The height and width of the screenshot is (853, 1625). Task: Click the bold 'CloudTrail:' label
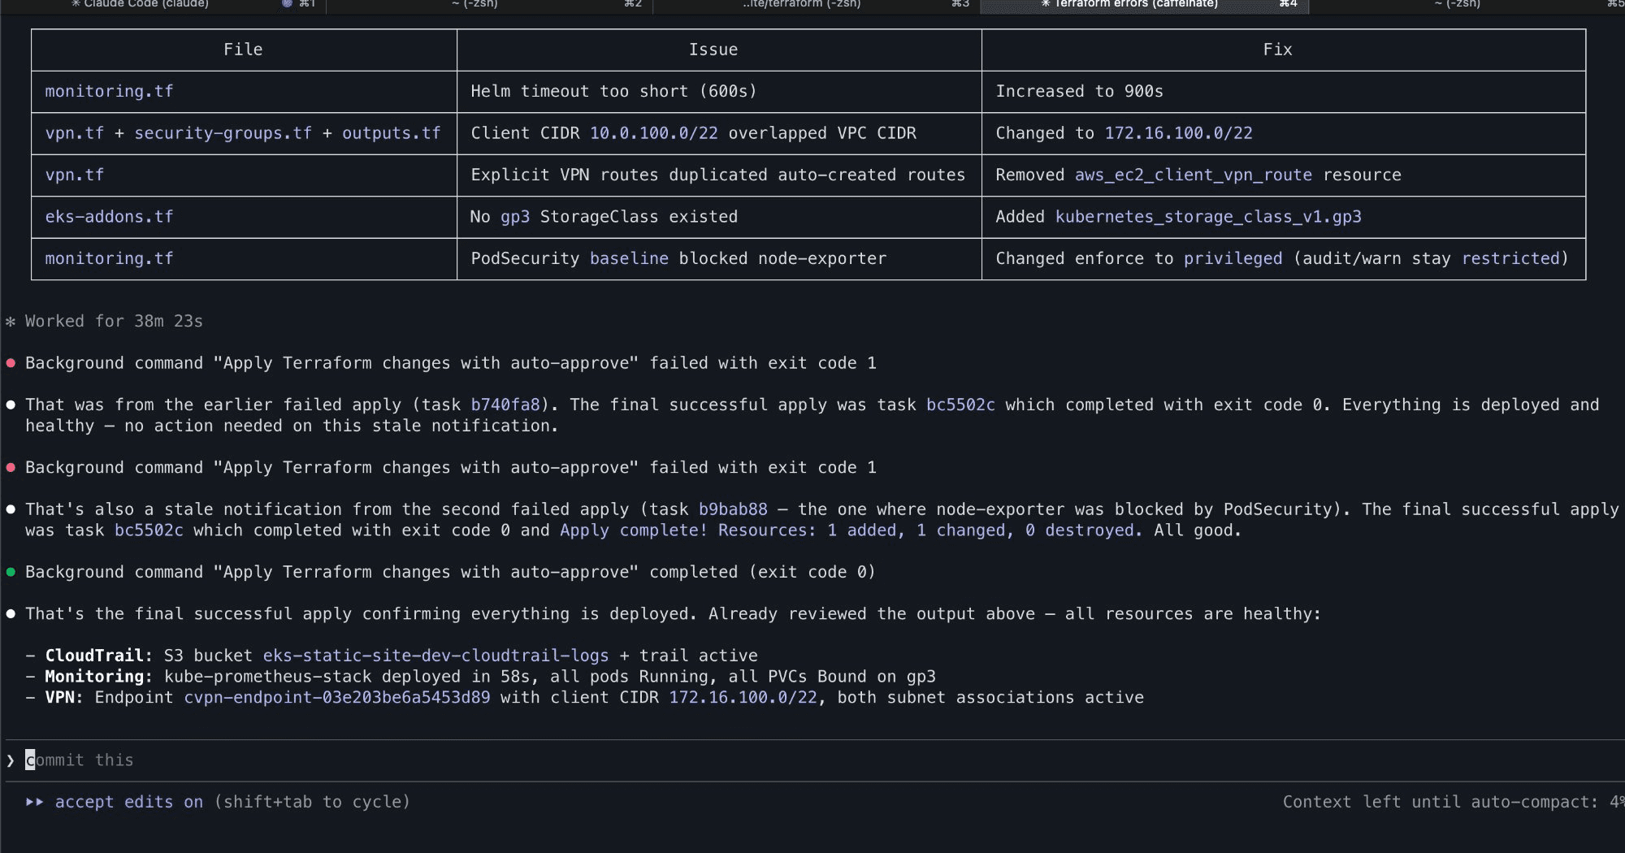[x=98, y=656]
